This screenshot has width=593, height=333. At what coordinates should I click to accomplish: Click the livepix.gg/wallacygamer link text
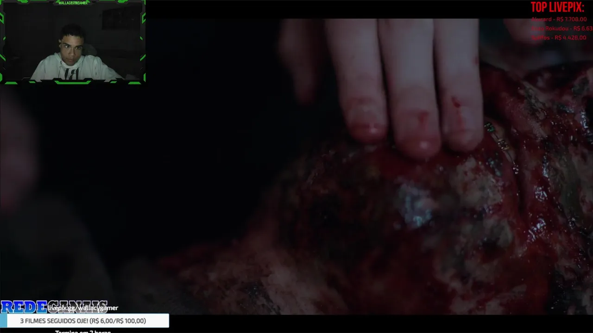(x=83, y=308)
